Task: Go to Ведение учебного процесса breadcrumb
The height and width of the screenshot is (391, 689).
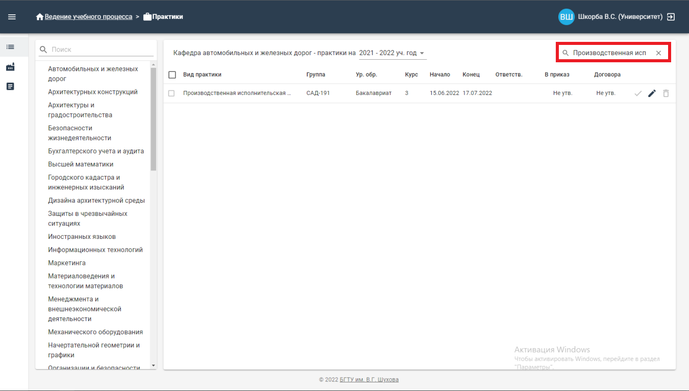Action: [x=88, y=17]
